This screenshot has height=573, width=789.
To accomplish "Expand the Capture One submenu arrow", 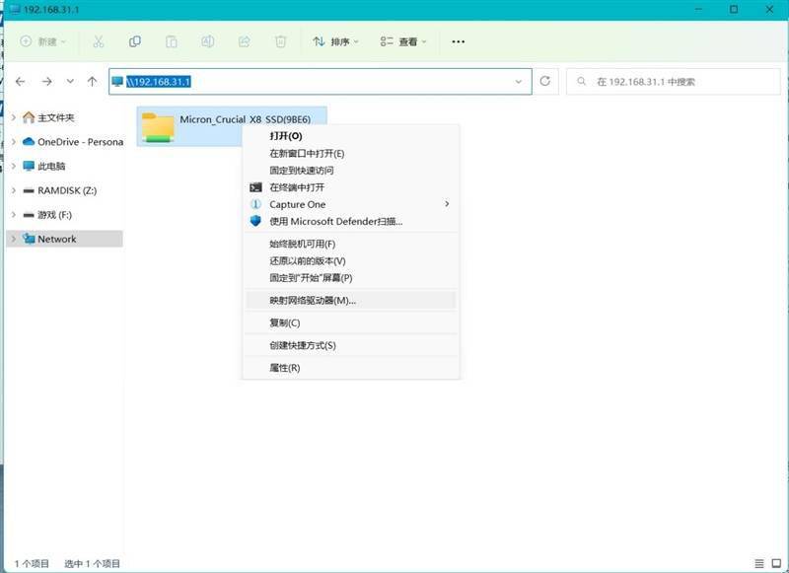I will 446,204.
